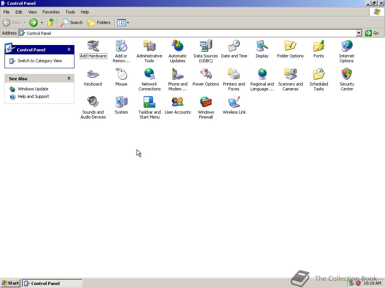Open Printers and Faxes

coord(234,79)
